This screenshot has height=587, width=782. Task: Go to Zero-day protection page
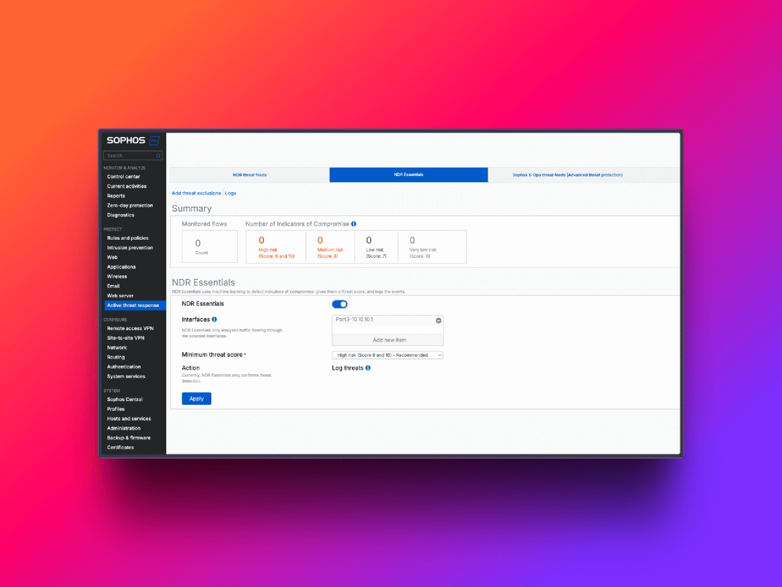(130, 205)
